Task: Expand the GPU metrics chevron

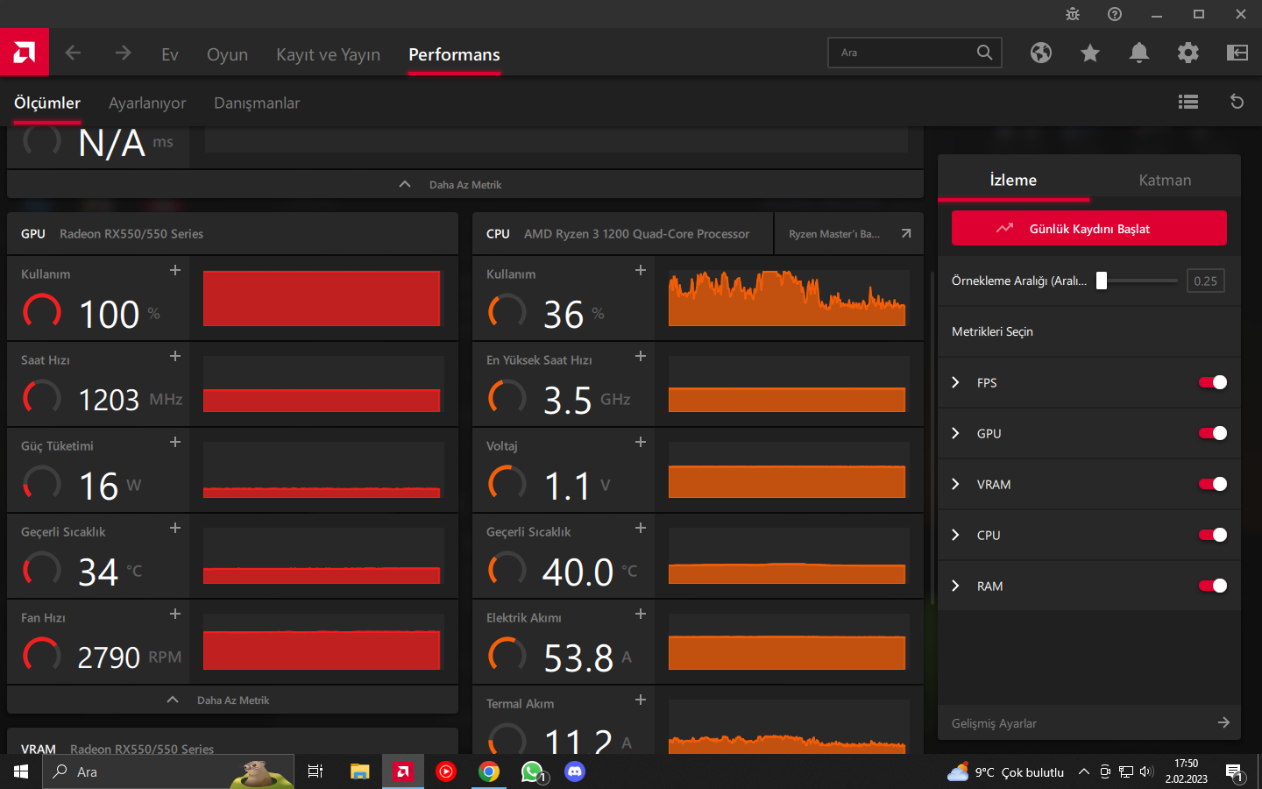Action: [956, 433]
